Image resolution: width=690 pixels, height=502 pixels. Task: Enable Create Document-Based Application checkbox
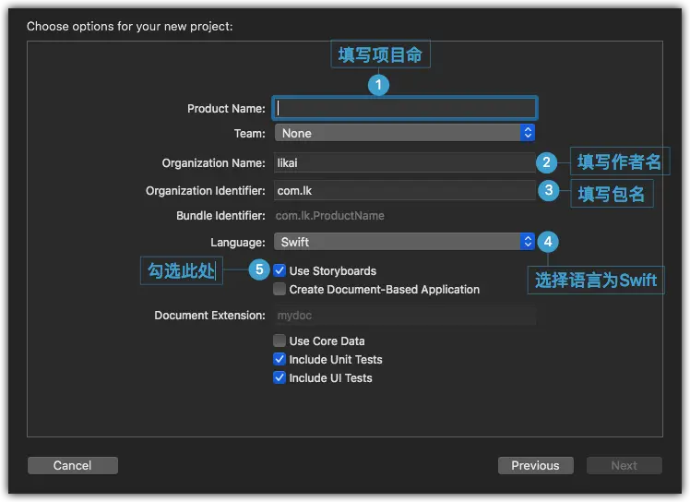[x=280, y=290]
